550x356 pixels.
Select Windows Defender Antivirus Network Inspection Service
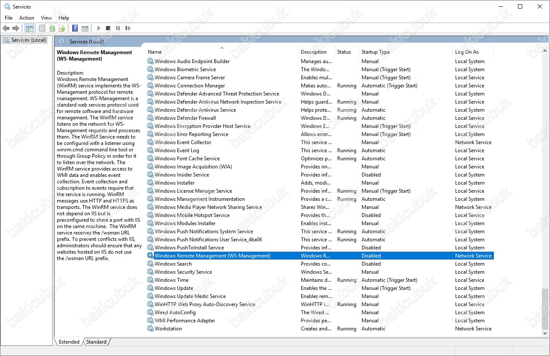(x=320, y=102)
